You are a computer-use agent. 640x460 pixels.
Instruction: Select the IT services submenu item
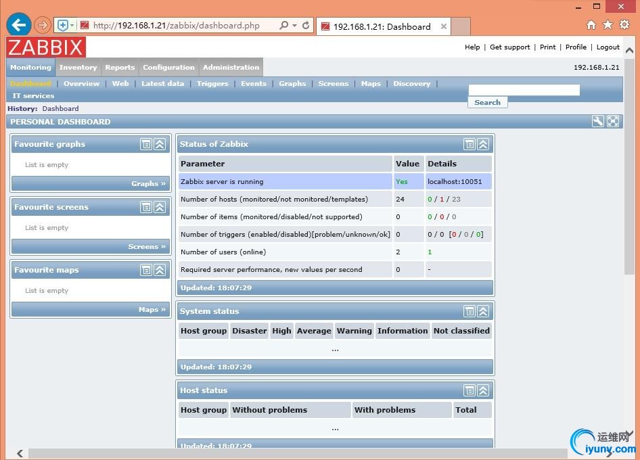33,96
